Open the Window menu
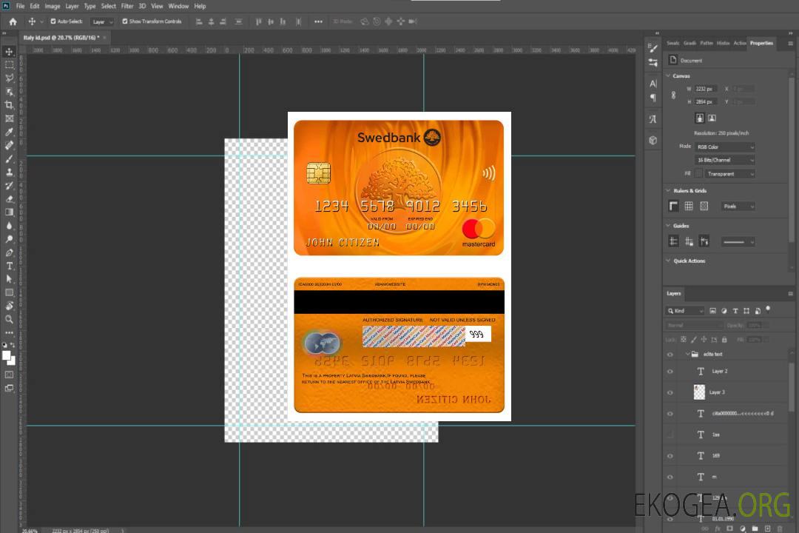This screenshot has width=799, height=533. 178,6
